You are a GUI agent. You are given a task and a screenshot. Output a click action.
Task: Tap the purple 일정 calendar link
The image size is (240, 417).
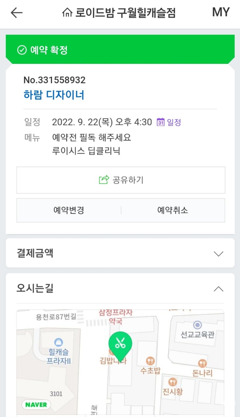pos(174,122)
